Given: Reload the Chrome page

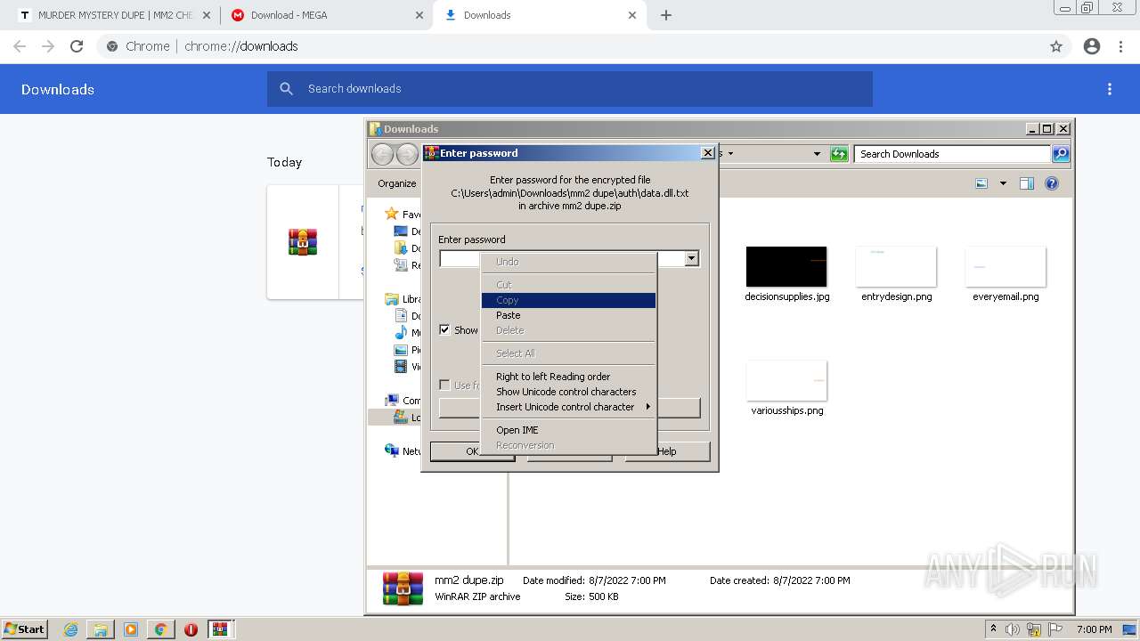Looking at the screenshot, I should pyautogui.click(x=77, y=46).
